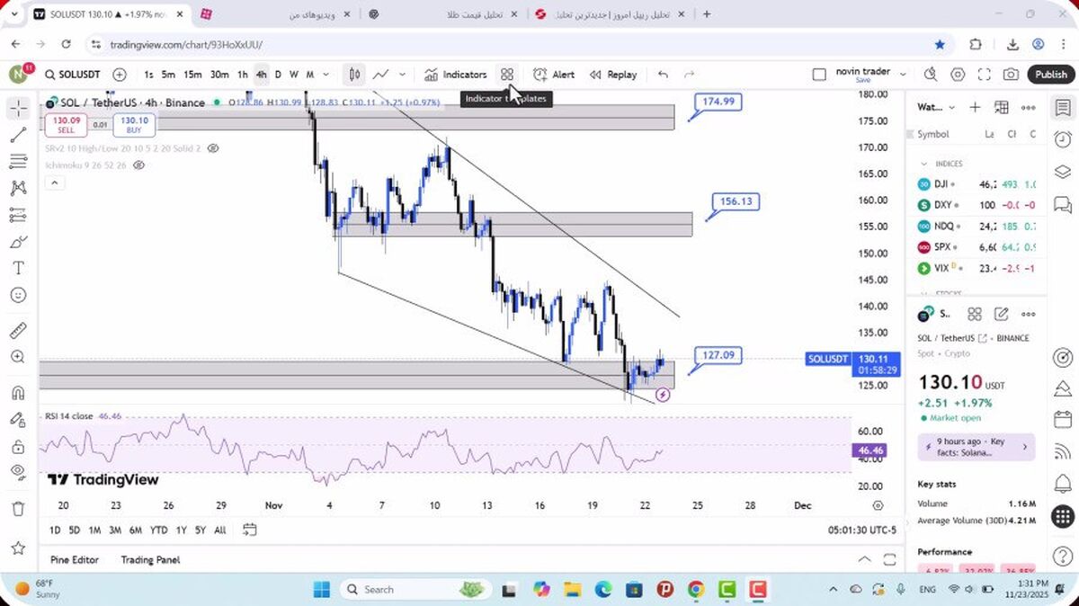
Task: Open favorite drawing tools star
Action: click(x=18, y=548)
